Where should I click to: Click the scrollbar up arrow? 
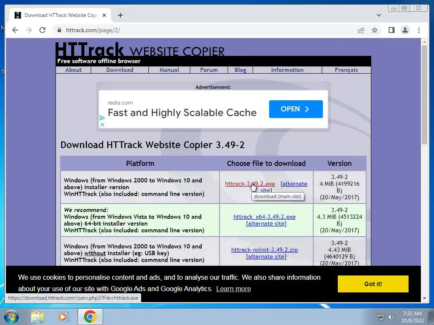click(424, 42)
